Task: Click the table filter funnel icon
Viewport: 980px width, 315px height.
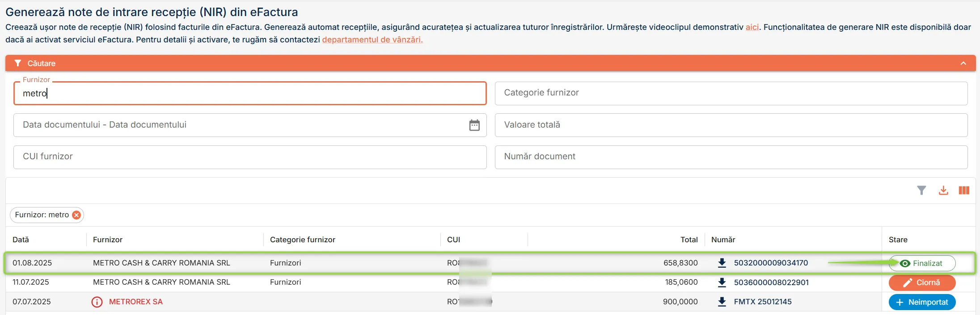Action: click(921, 191)
